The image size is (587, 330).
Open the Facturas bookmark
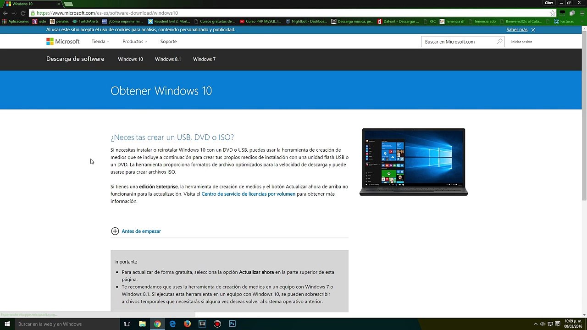[x=564, y=21]
